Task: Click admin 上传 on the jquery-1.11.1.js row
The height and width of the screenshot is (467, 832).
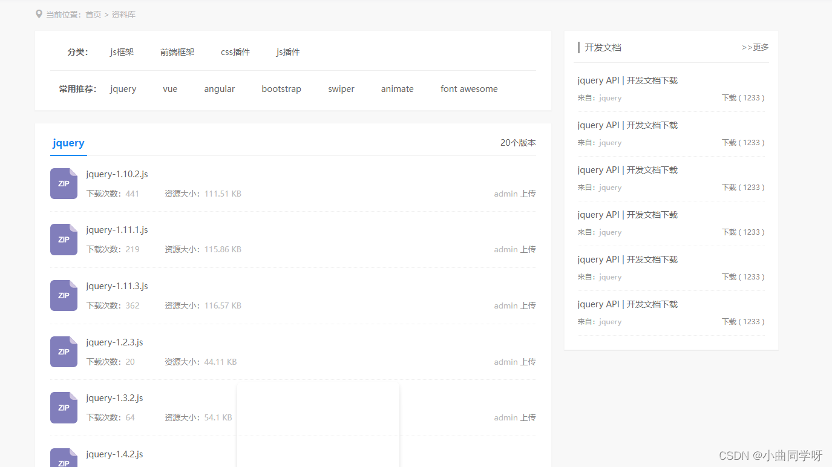Action: point(515,249)
